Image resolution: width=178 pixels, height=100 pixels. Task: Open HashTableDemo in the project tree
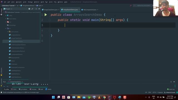[16, 77]
